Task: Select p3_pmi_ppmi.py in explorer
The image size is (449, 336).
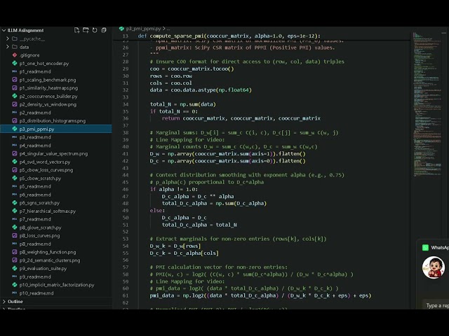Action: [56, 129]
